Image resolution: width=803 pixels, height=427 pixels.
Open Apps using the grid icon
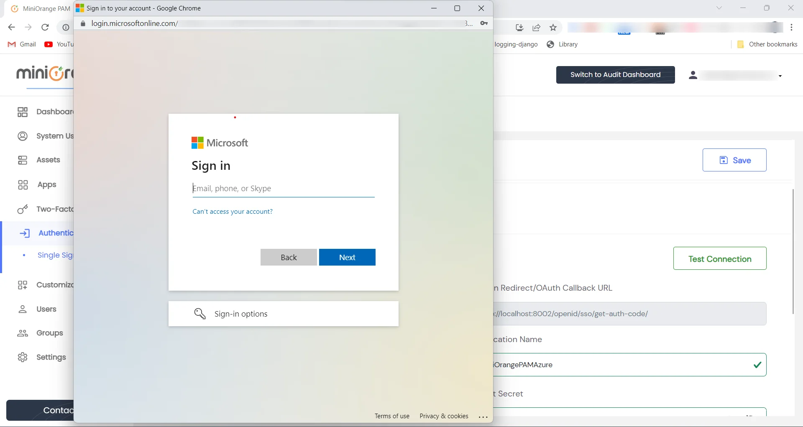tap(23, 184)
